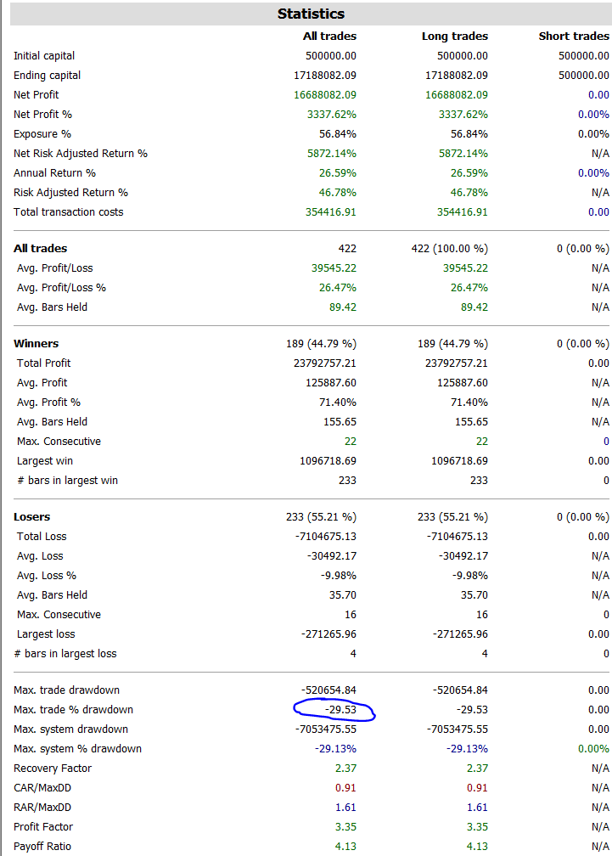Click the Exposure % row label
The height and width of the screenshot is (856, 612).
click(42, 134)
